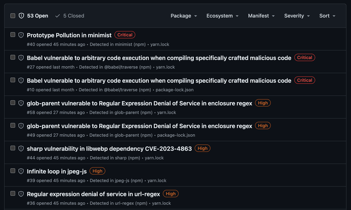Show the 5 Closed alerts tab
This screenshot has height=210, width=351.
point(69,16)
